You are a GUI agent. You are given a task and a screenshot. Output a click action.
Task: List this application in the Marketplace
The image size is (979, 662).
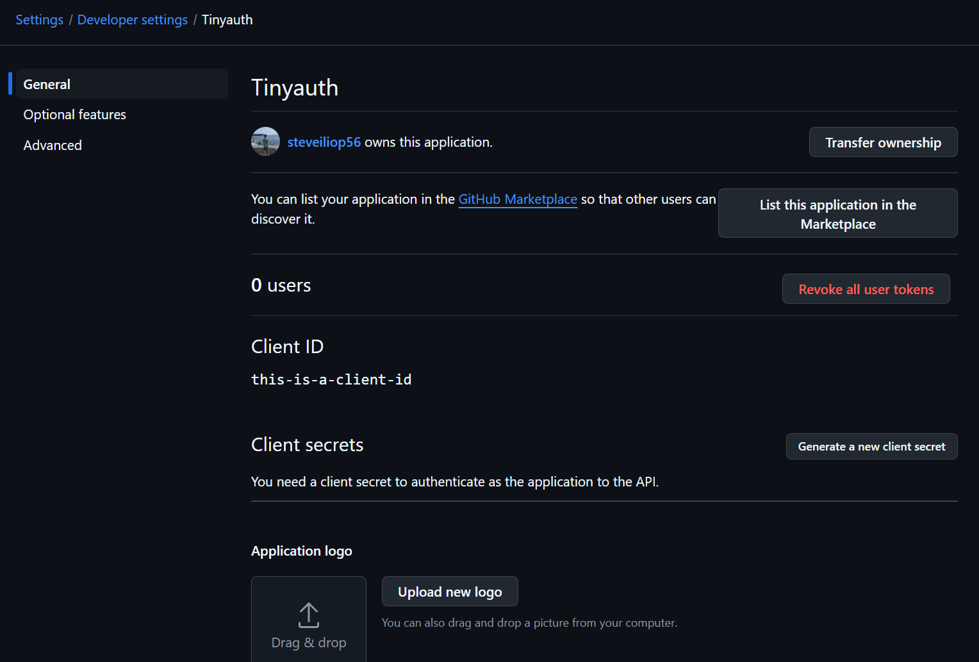point(837,213)
